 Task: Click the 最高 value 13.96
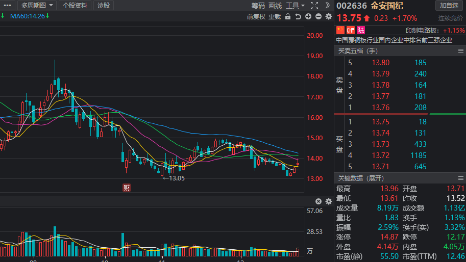(389, 189)
